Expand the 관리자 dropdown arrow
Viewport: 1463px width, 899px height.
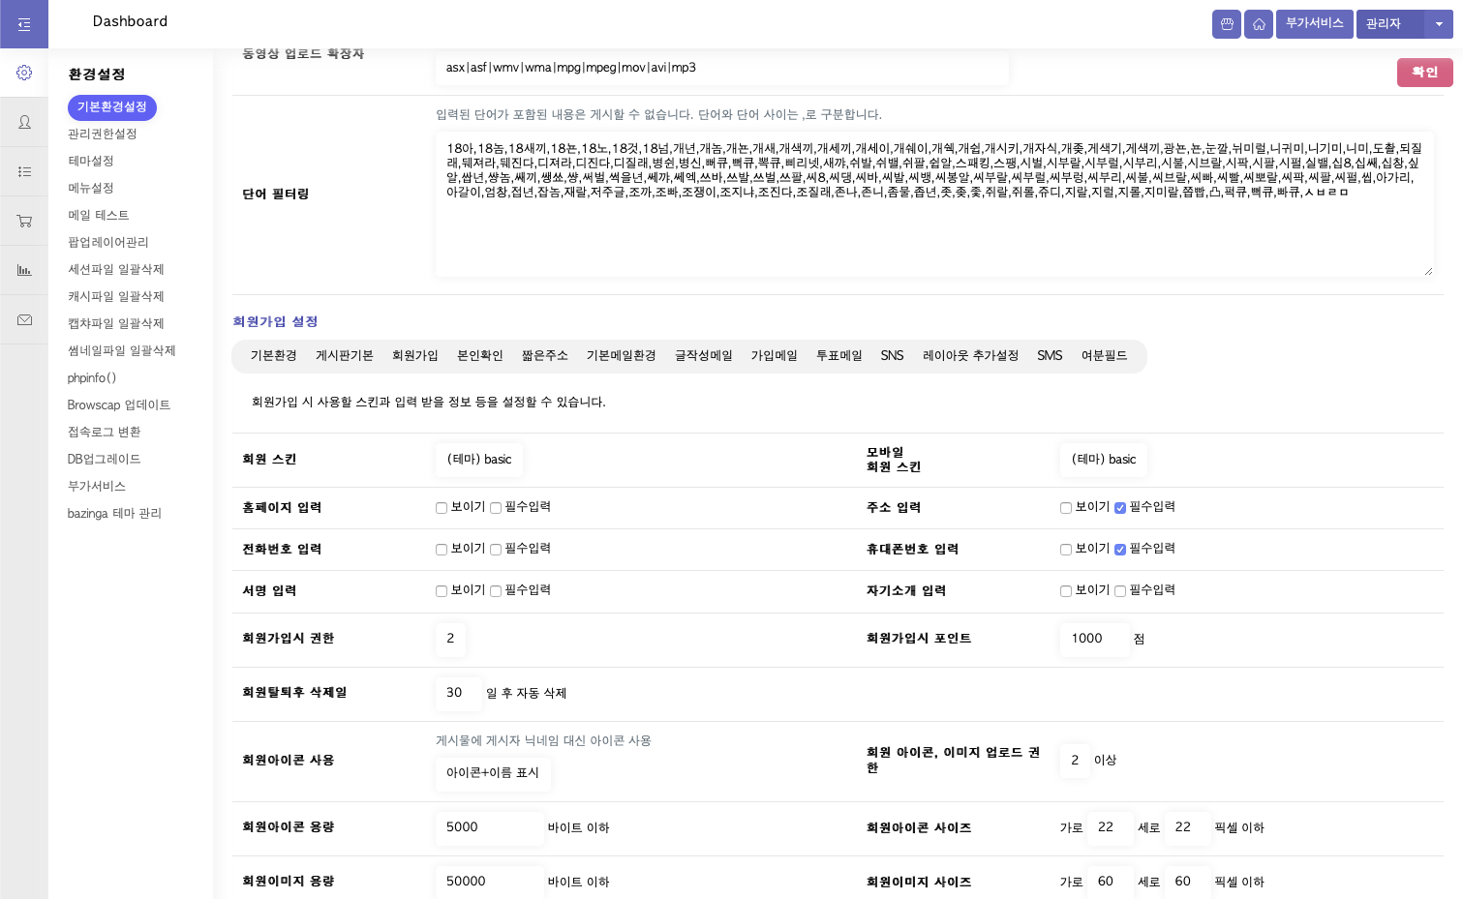(1439, 24)
